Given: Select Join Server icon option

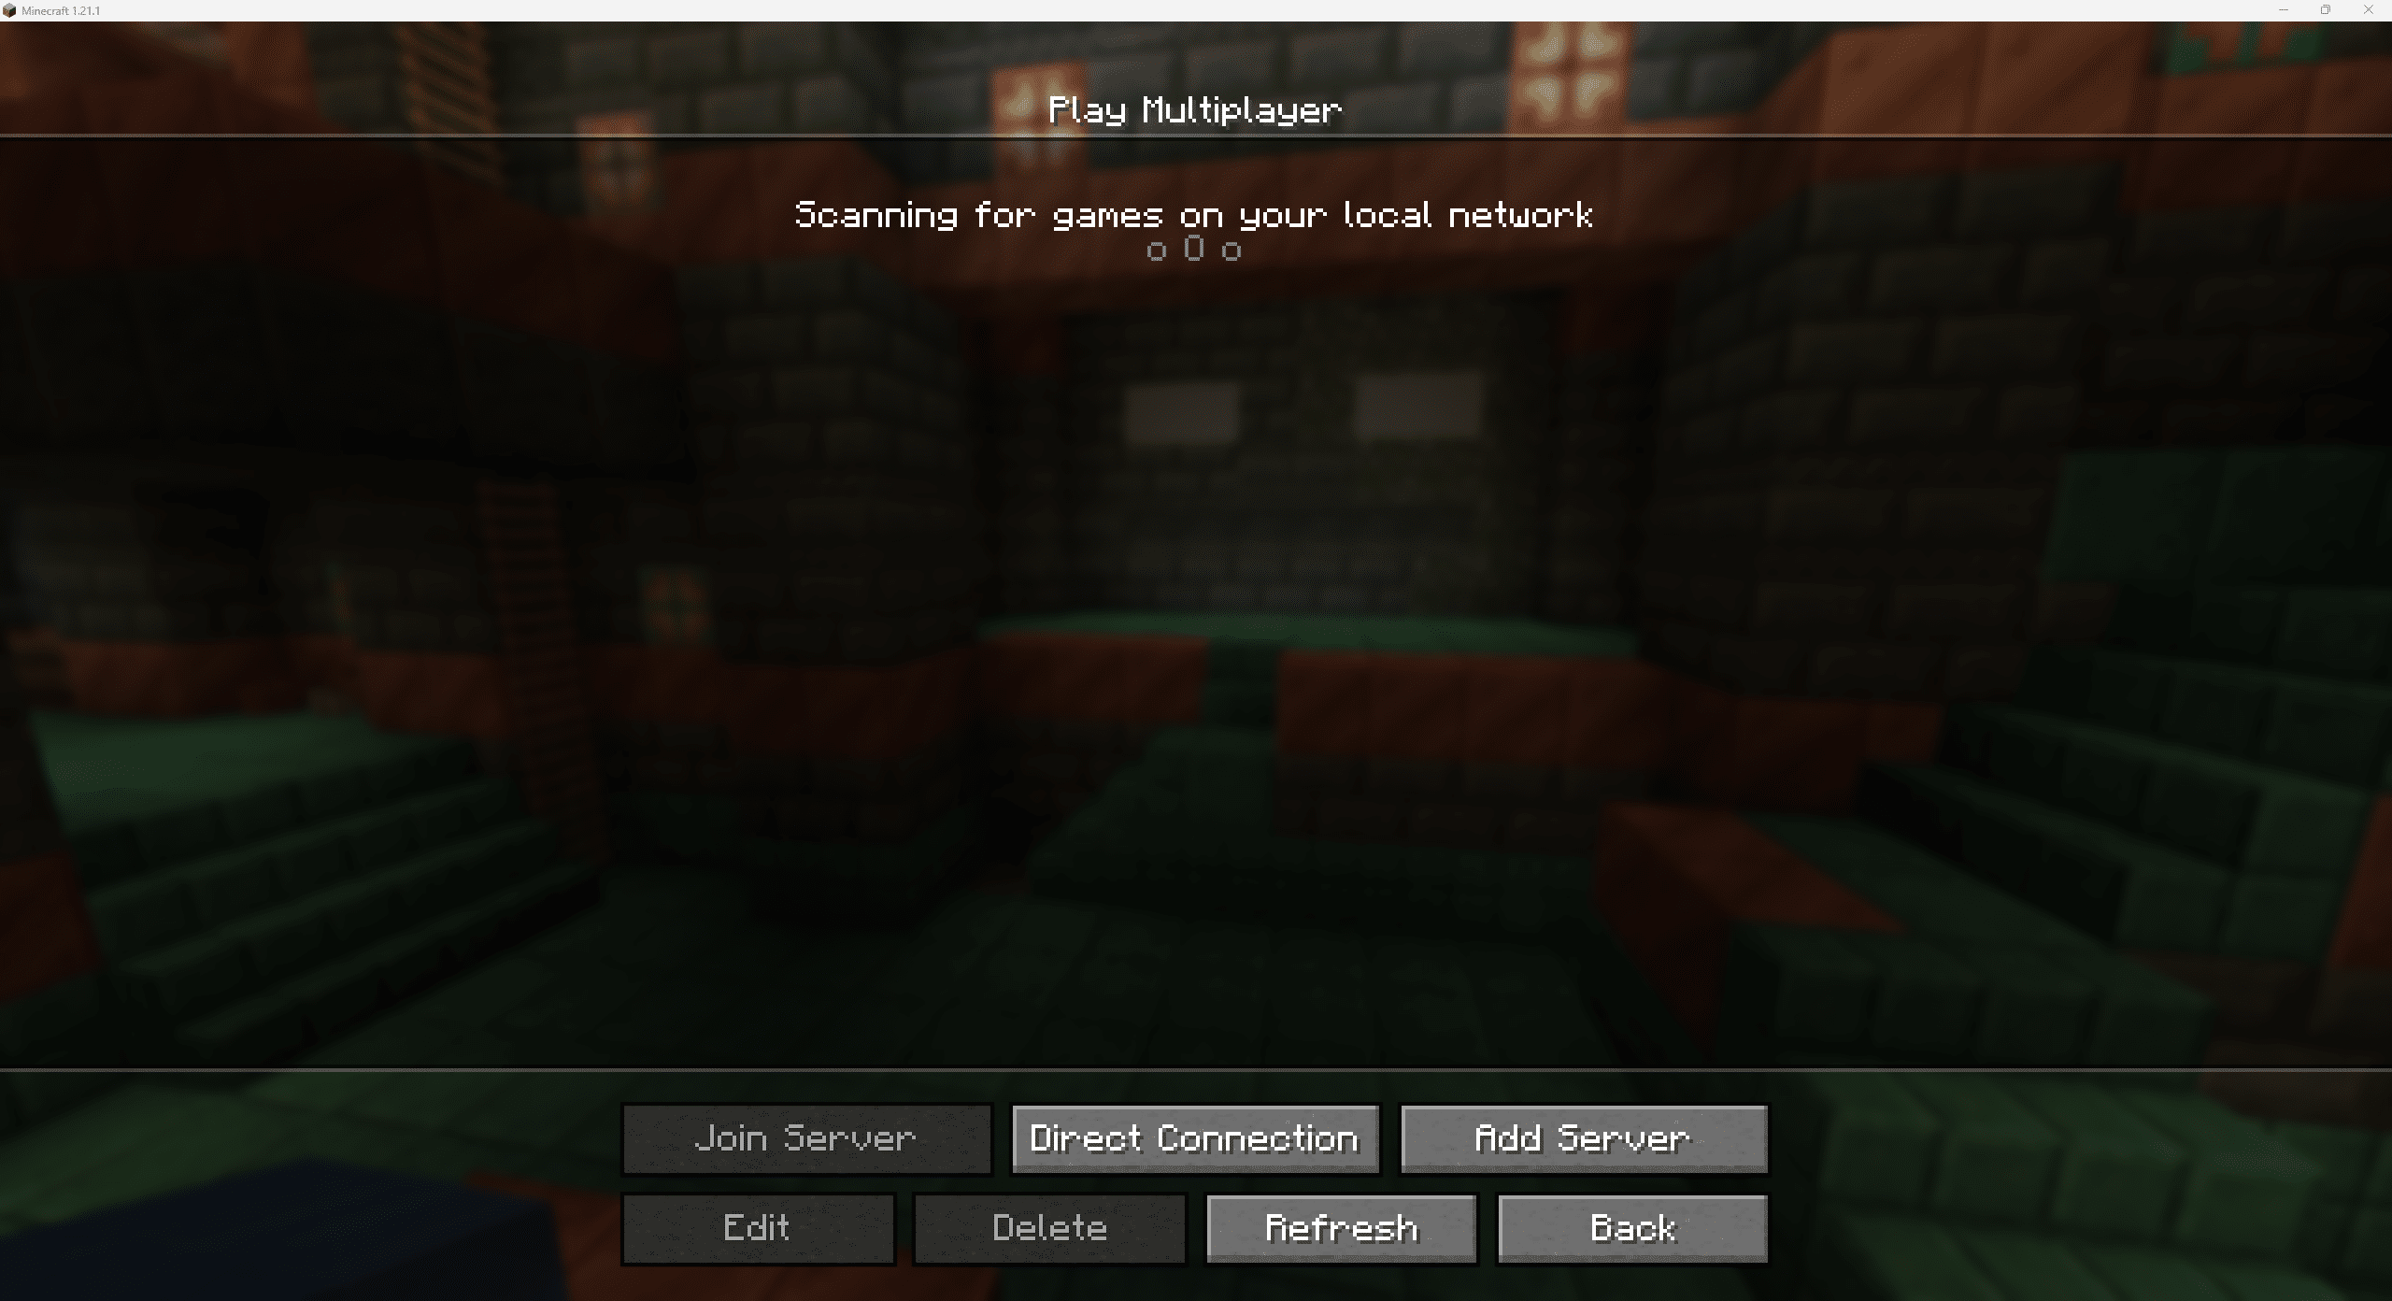Looking at the screenshot, I should click(805, 1137).
